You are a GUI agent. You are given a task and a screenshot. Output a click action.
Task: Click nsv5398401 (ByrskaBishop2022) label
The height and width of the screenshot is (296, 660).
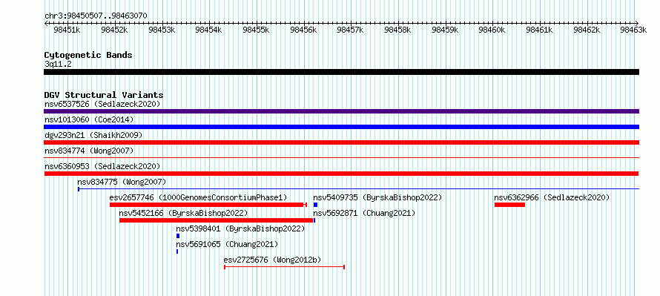point(240,228)
